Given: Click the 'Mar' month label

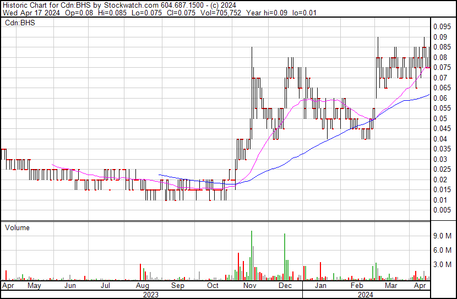Looking at the screenshot, I should [391, 286].
